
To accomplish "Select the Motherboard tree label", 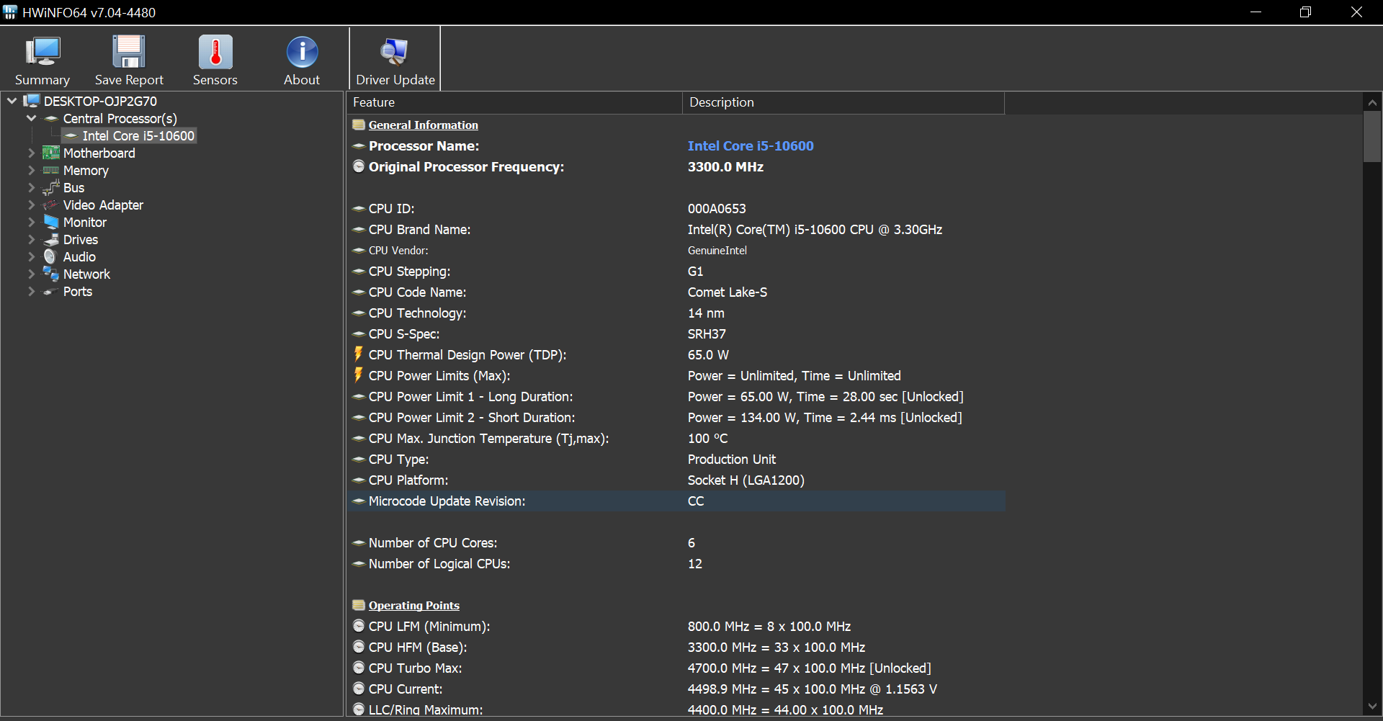I will [99, 153].
